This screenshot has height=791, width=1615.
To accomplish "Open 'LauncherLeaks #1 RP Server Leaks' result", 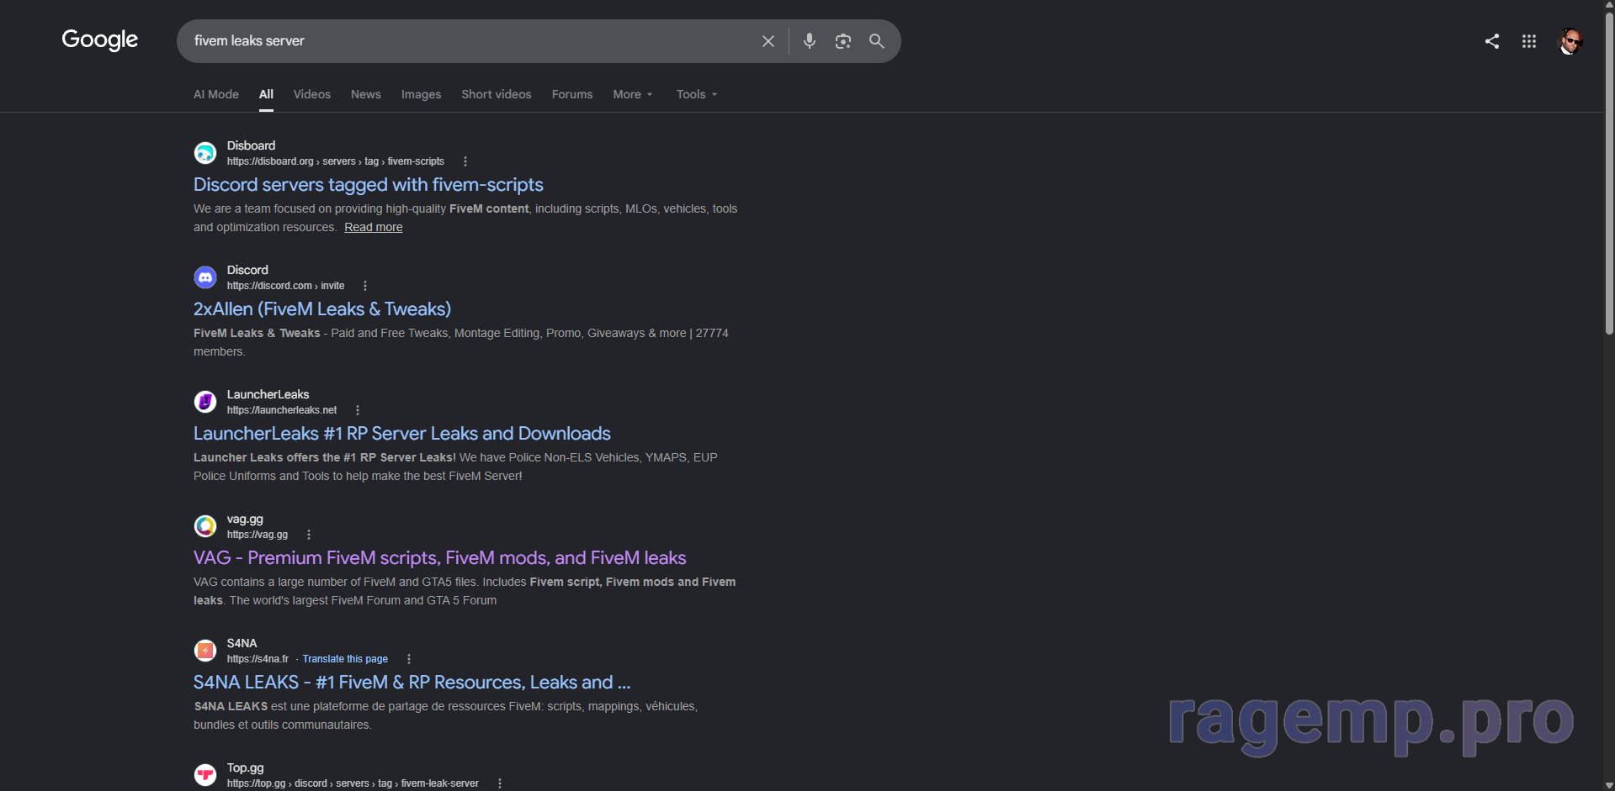I will [402, 434].
